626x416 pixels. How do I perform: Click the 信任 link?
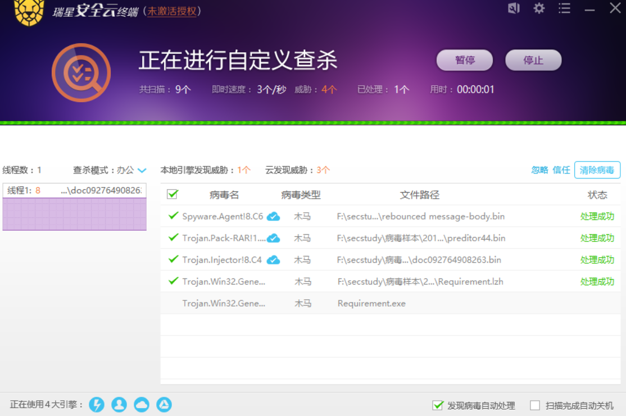(x=561, y=170)
